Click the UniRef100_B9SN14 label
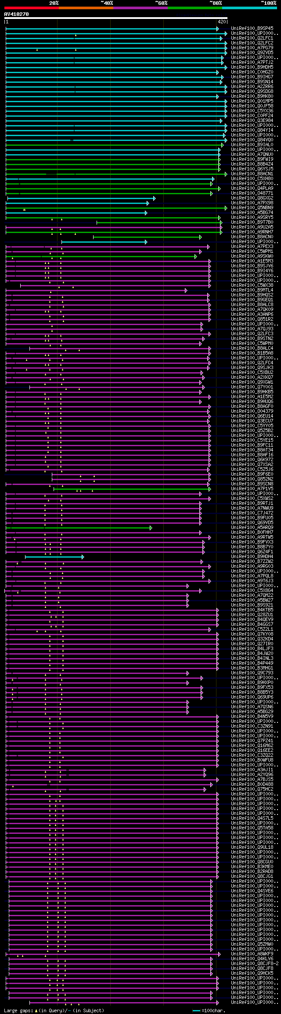 click(252, 82)
